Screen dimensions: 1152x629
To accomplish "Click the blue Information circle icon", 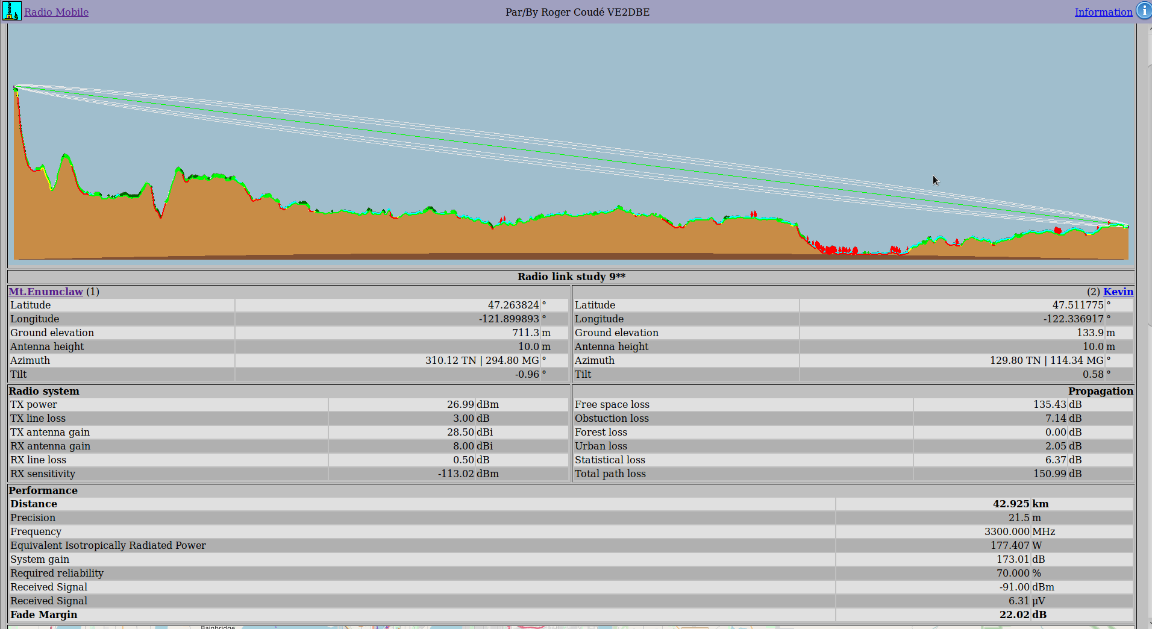I will tap(1143, 11).
